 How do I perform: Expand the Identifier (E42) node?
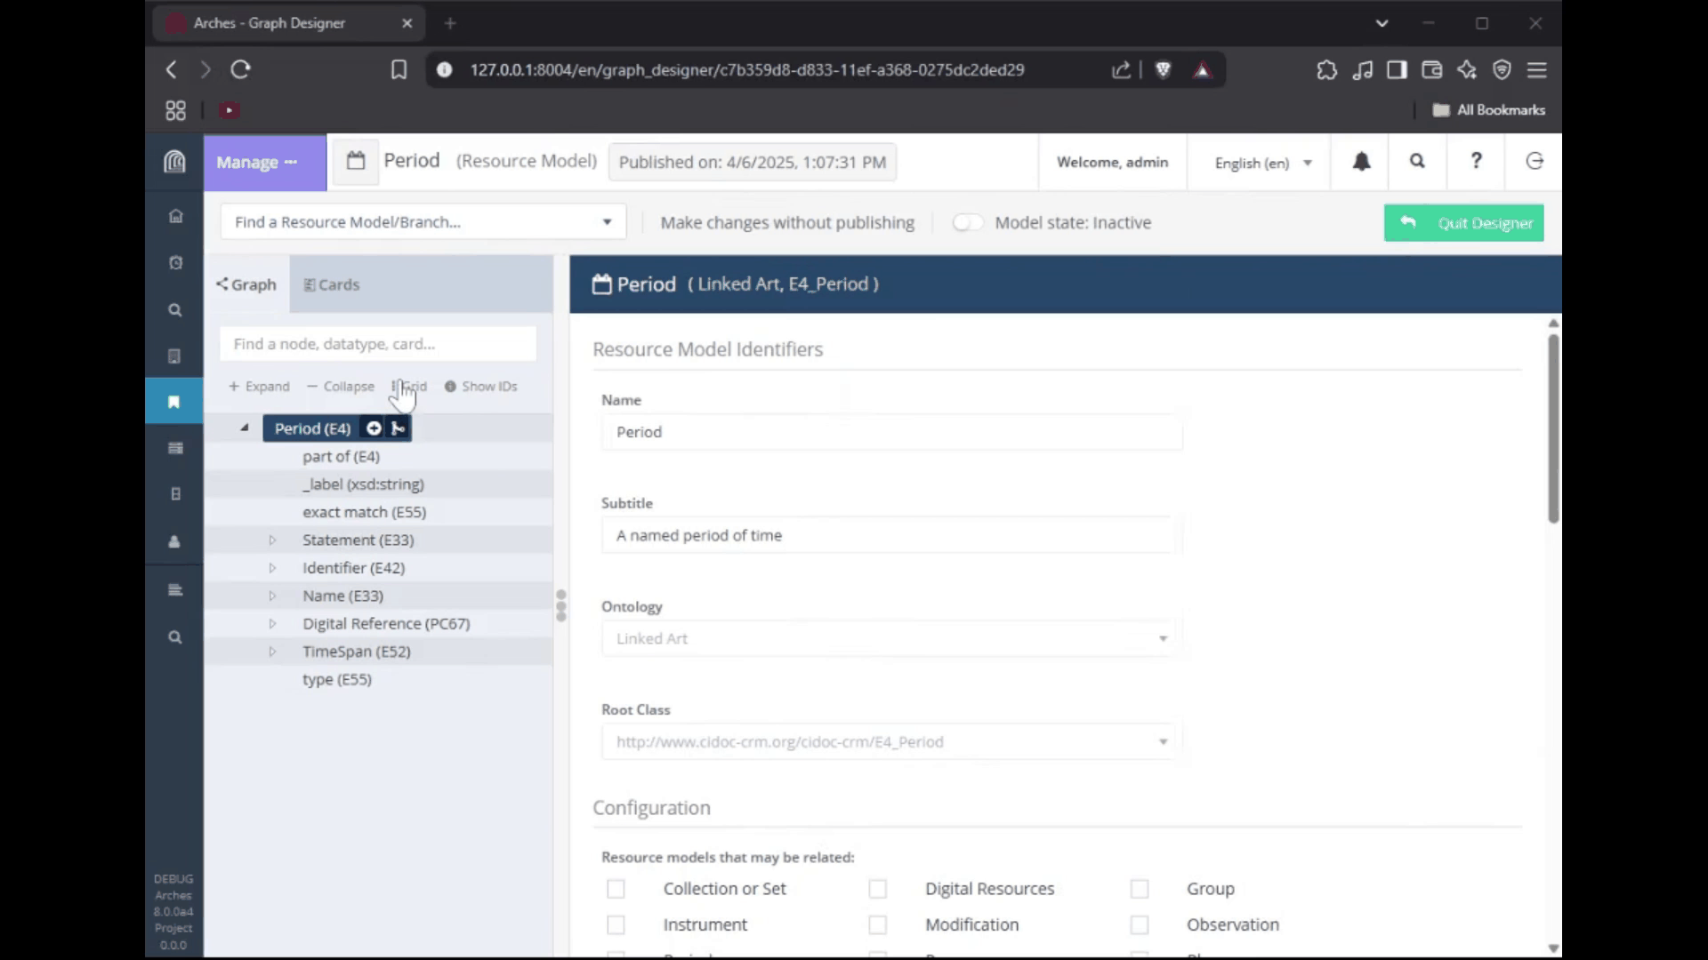click(x=272, y=568)
